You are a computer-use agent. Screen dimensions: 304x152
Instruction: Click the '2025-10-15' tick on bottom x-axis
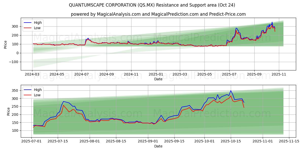click(231, 142)
